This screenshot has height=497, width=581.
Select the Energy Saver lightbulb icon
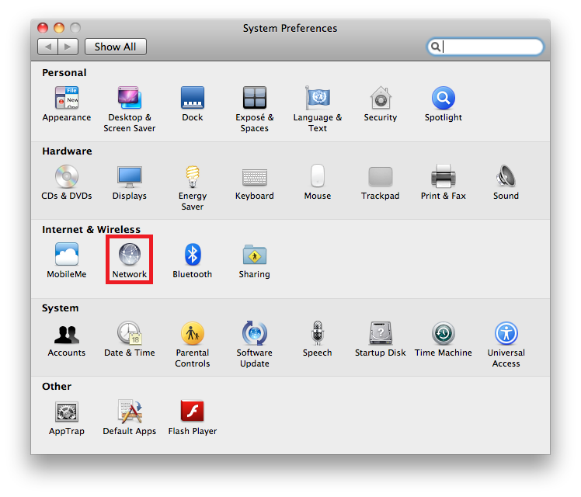click(192, 177)
